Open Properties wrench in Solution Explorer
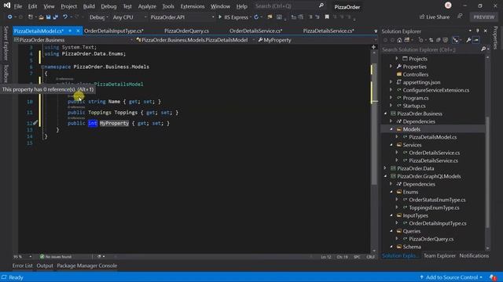This screenshot has width=503, height=282. click(x=468, y=40)
